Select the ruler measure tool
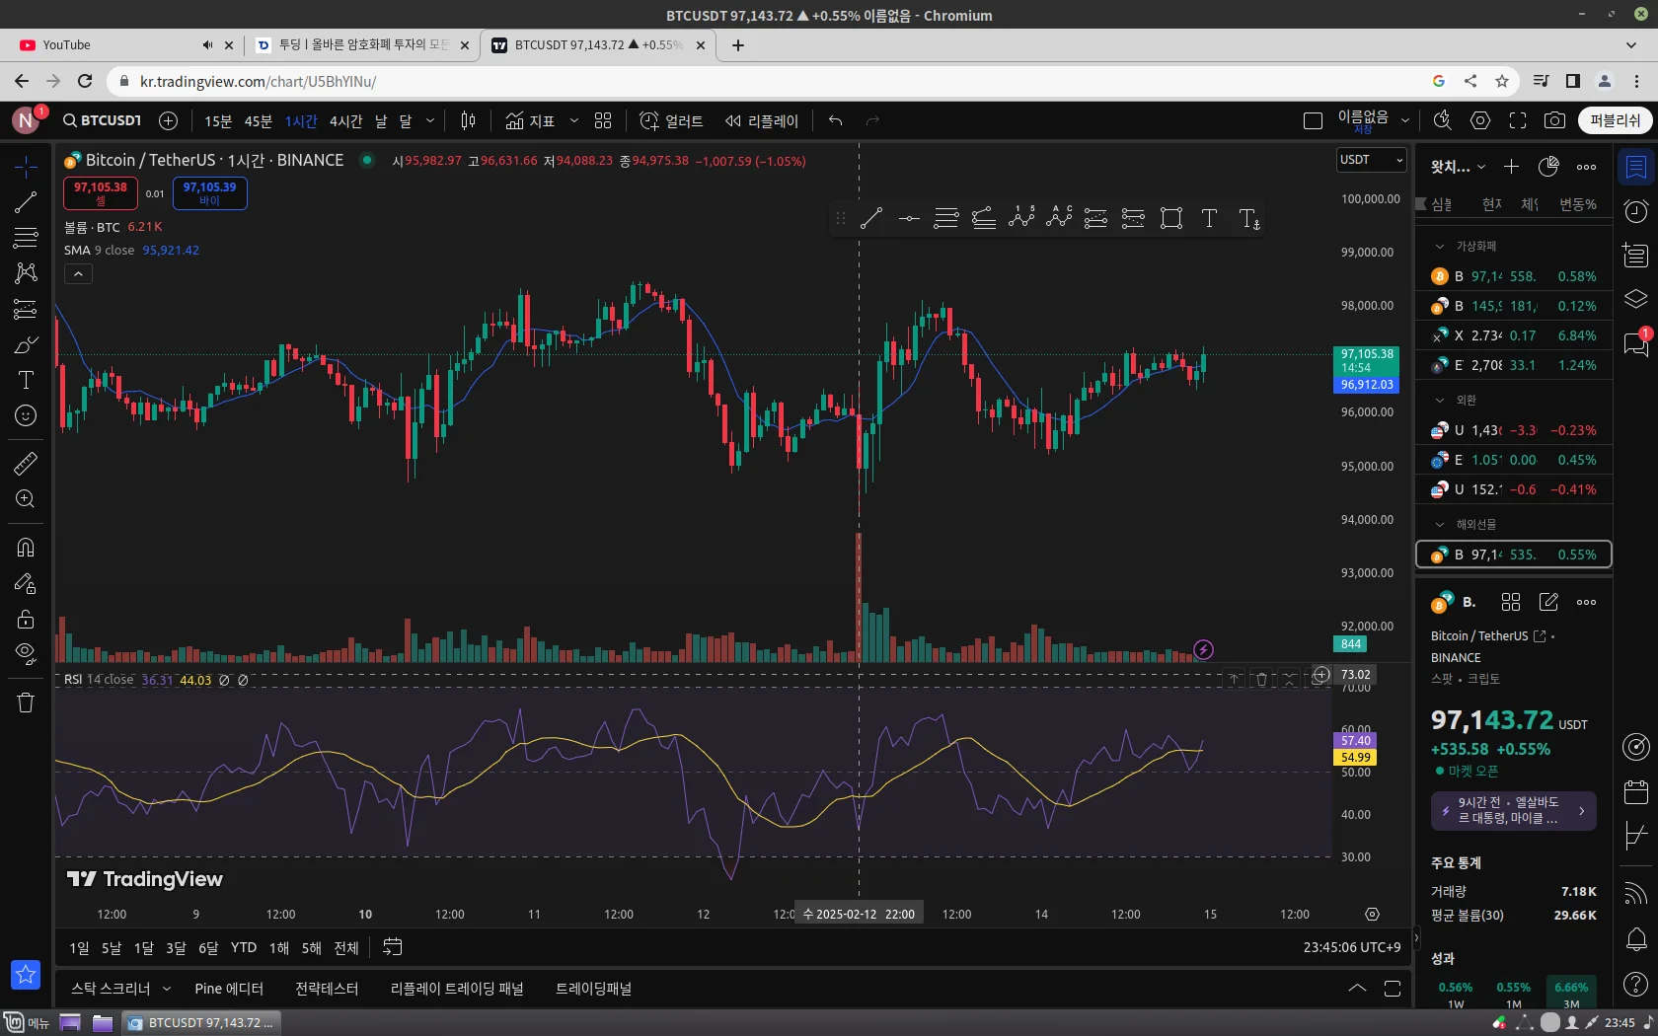The image size is (1658, 1036). (26, 463)
